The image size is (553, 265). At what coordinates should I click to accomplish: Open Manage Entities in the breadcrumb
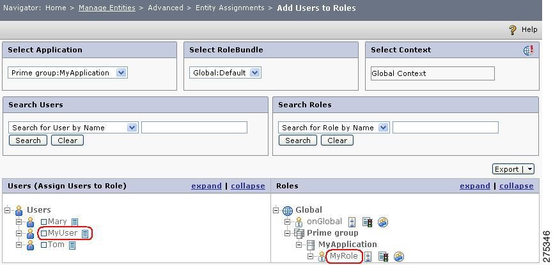point(107,8)
